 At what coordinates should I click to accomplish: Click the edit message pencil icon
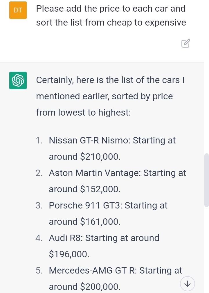click(x=185, y=43)
